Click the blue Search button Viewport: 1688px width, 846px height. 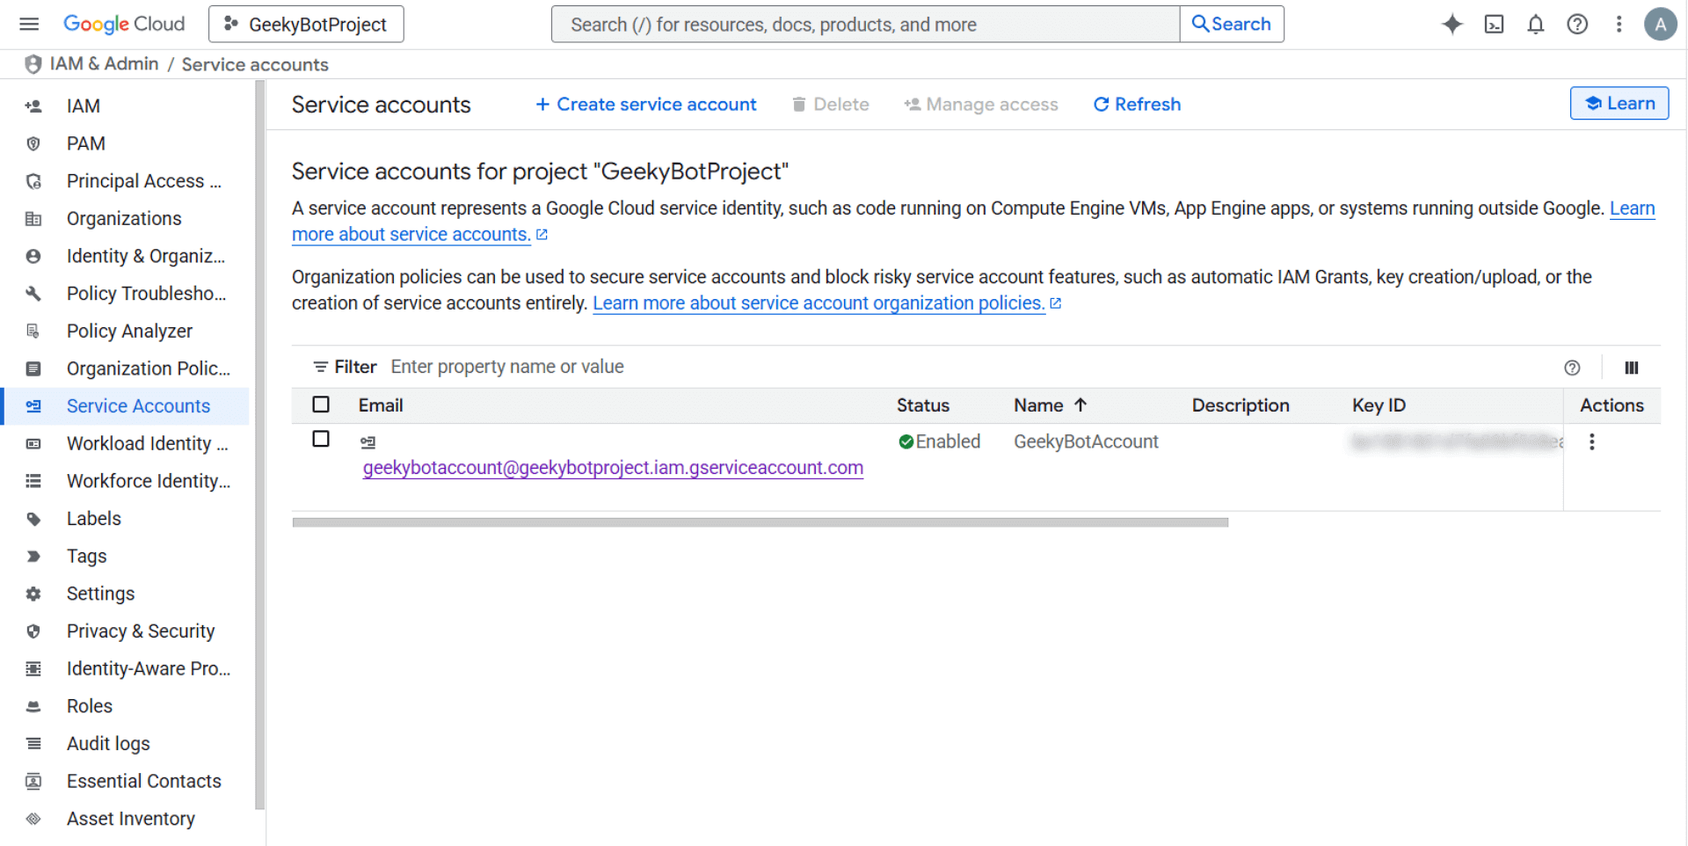point(1231,24)
